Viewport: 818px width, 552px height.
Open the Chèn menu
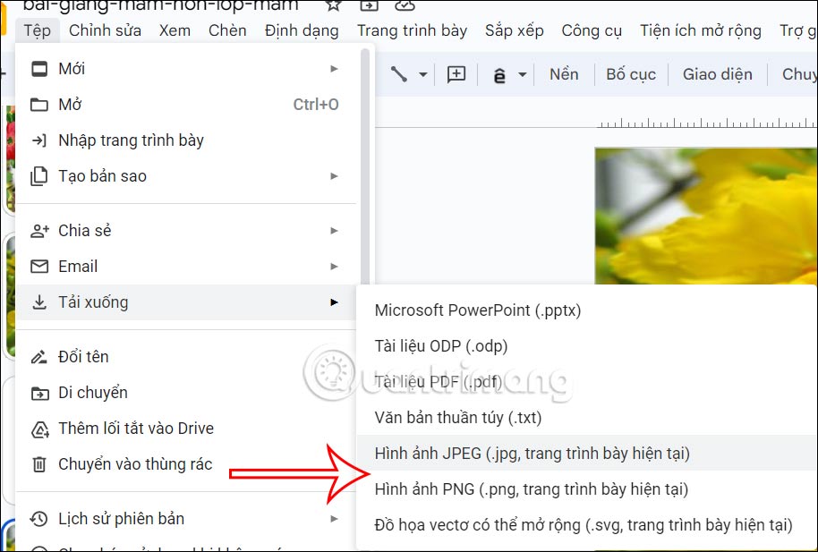227,30
